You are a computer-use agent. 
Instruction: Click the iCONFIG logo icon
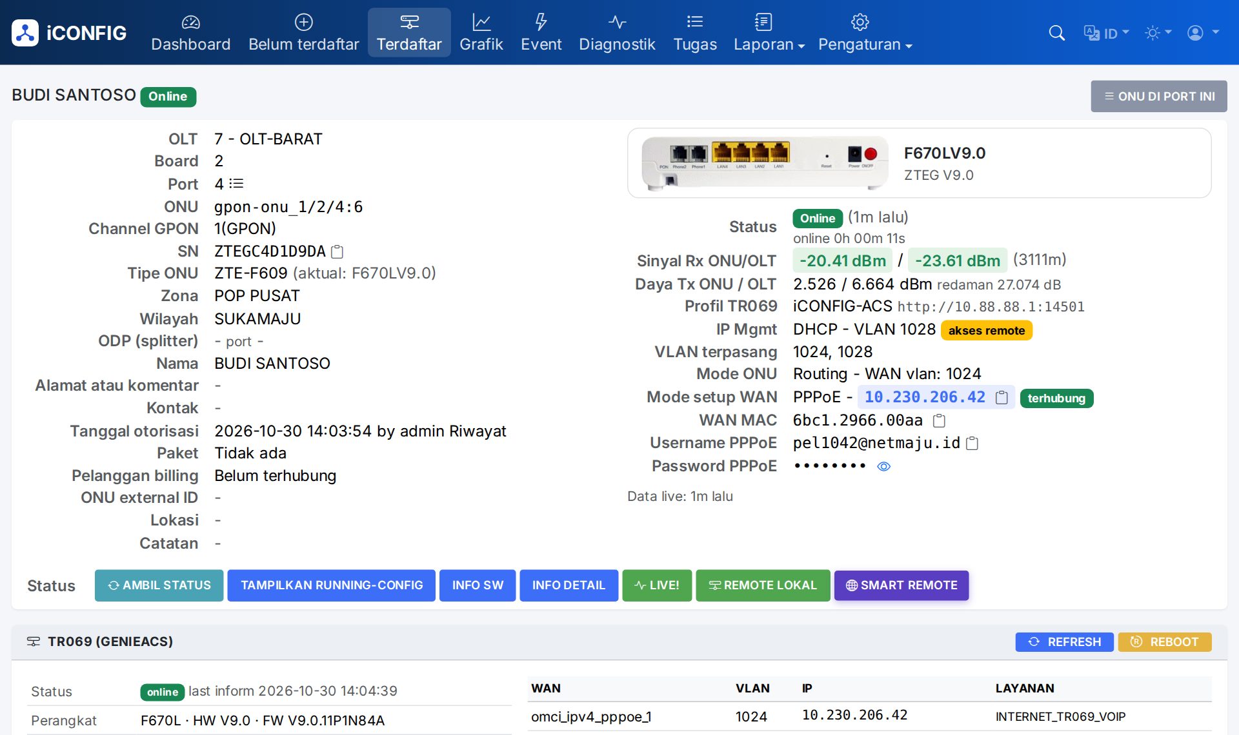(x=25, y=33)
